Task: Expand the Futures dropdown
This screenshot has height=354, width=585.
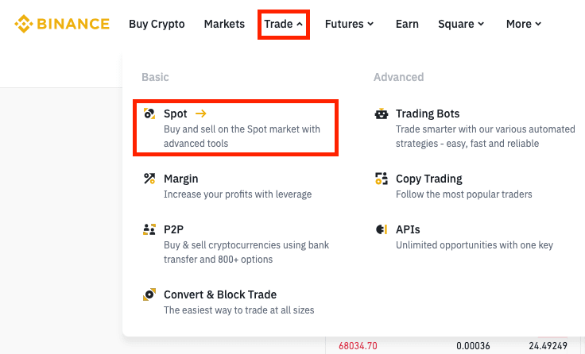Action: [349, 24]
